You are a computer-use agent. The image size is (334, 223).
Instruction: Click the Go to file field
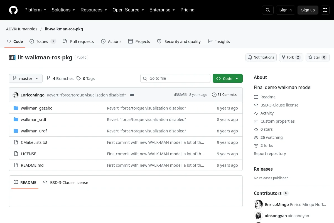tap(175, 78)
